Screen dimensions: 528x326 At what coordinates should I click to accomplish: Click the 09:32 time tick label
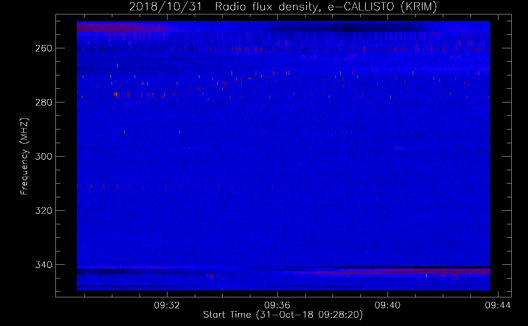167,305
